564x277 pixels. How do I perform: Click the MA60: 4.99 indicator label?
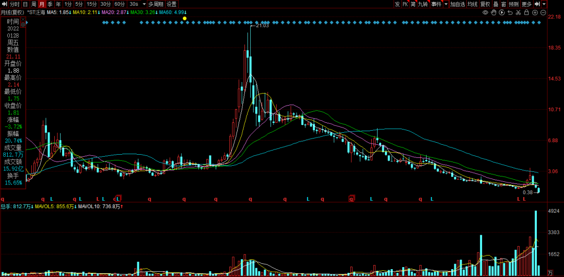(x=173, y=12)
